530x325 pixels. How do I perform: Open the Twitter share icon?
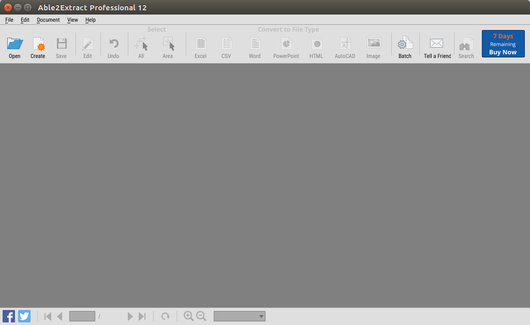(x=24, y=316)
